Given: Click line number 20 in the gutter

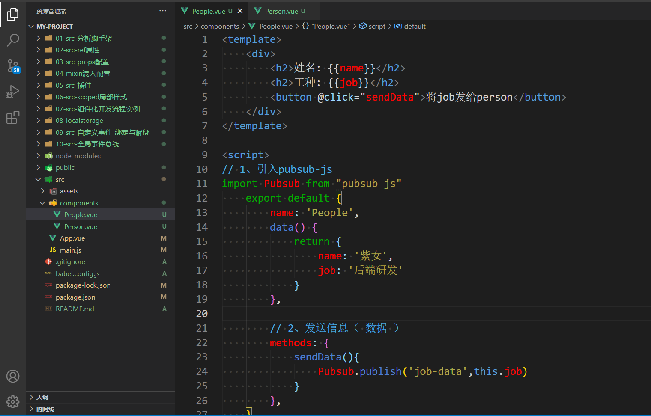Looking at the screenshot, I should (202, 314).
